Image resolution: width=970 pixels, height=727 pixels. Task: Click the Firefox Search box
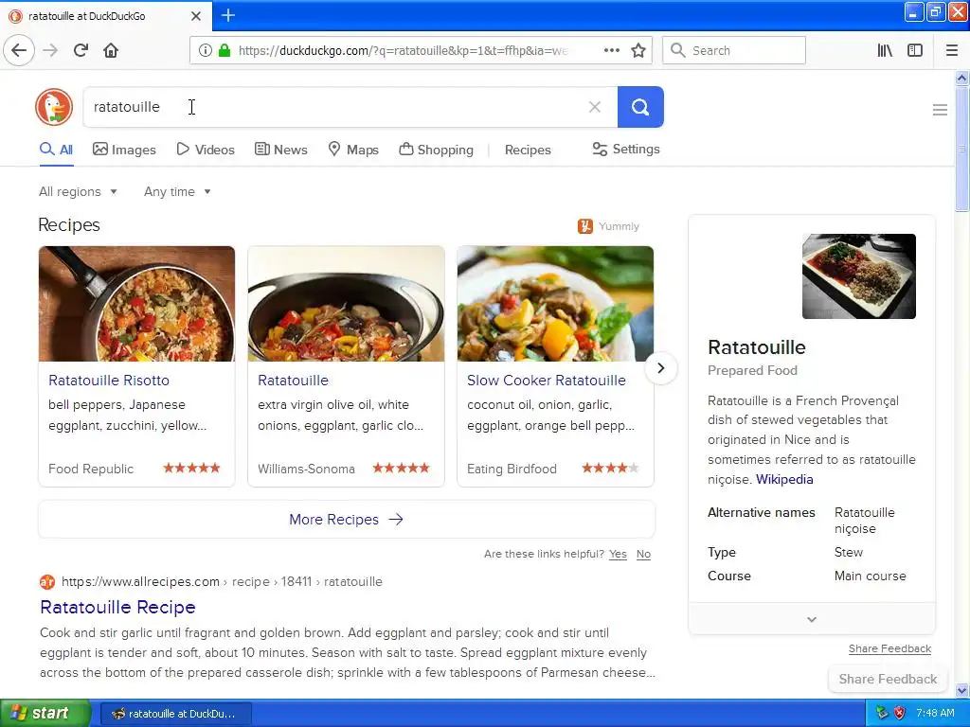coord(734,50)
